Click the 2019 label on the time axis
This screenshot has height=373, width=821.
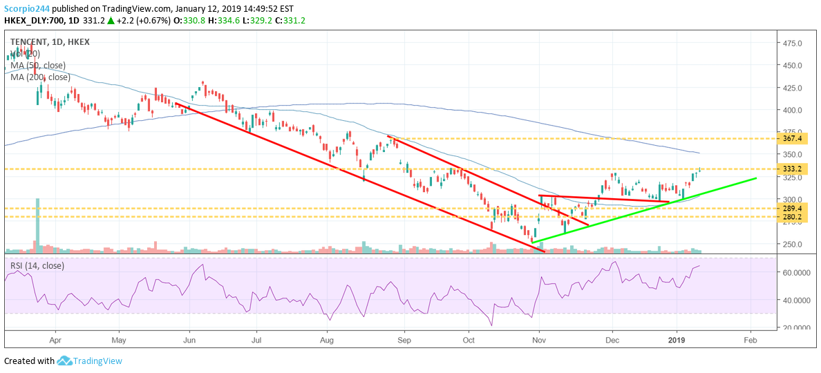click(677, 340)
